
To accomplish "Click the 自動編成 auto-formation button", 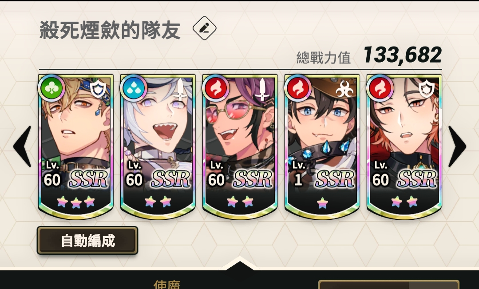I will coord(87,241).
